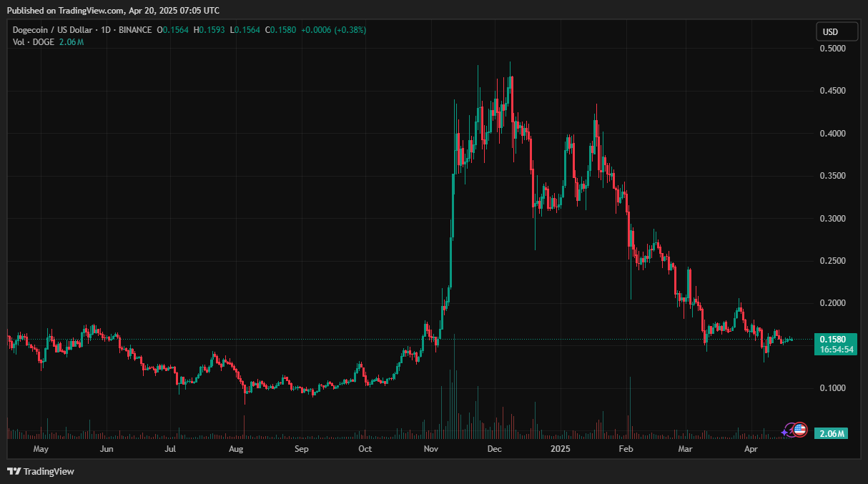This screenshot has height=484, width=868.
Task: Click the TradingView logo in bottom corner
Action: coord(41,471)
